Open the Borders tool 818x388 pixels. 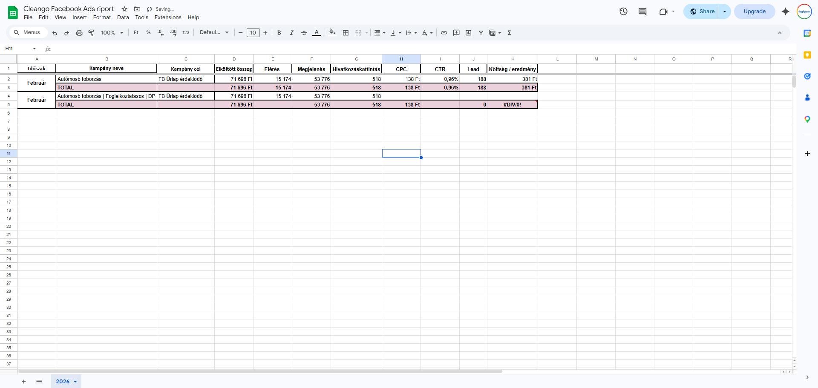pos(346,33)
